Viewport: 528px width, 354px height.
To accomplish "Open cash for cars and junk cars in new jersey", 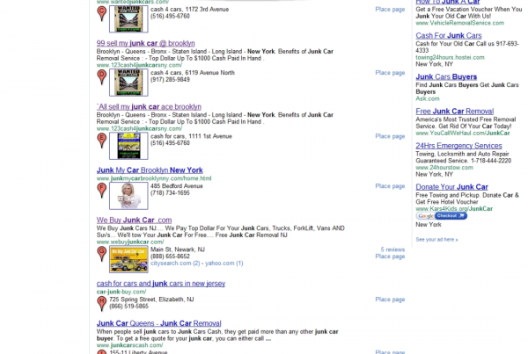I will (x=161, y=284).
